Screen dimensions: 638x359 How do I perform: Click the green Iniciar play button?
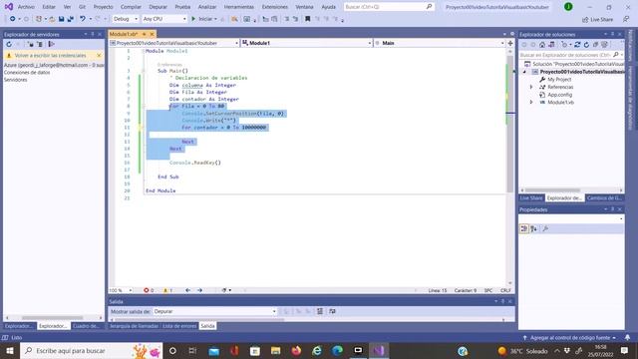[193, 19]
